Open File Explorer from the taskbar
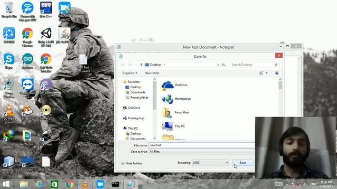 pos(24,184)
